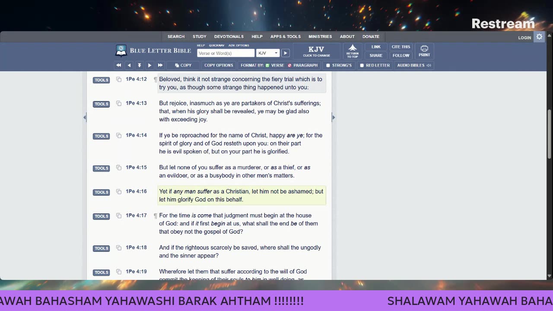The image size is (553, 311).
Task: Run search with the go arrow button
Action: 285,53
